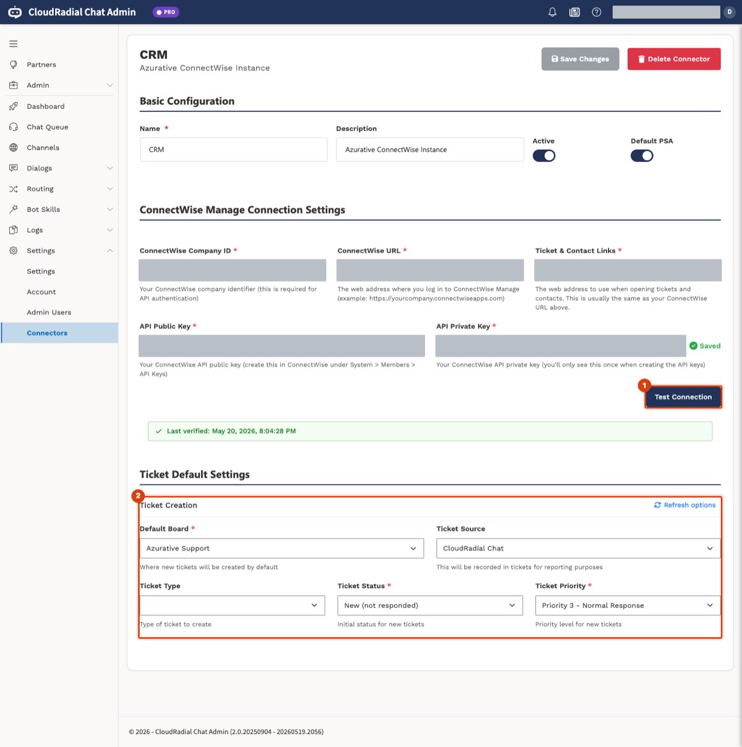Collapse sidebar with the hamburger icon
Screen dimensions: 742x747
click(14, 44)
